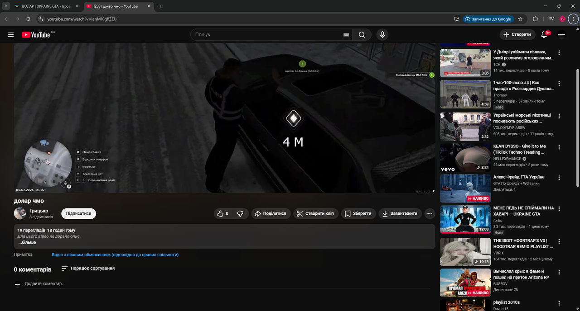Click the video player area
580x311 pixels.
point(224,118)
